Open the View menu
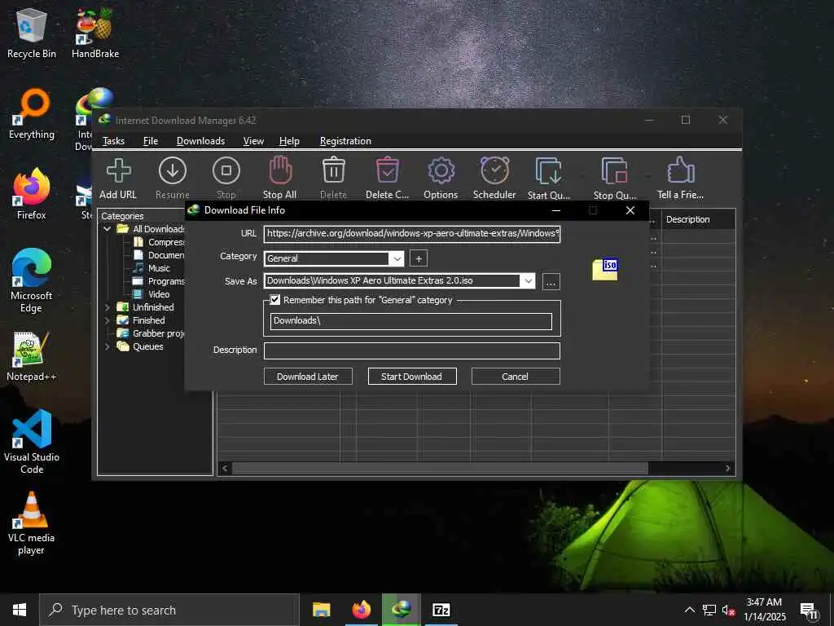 point(253,141)
